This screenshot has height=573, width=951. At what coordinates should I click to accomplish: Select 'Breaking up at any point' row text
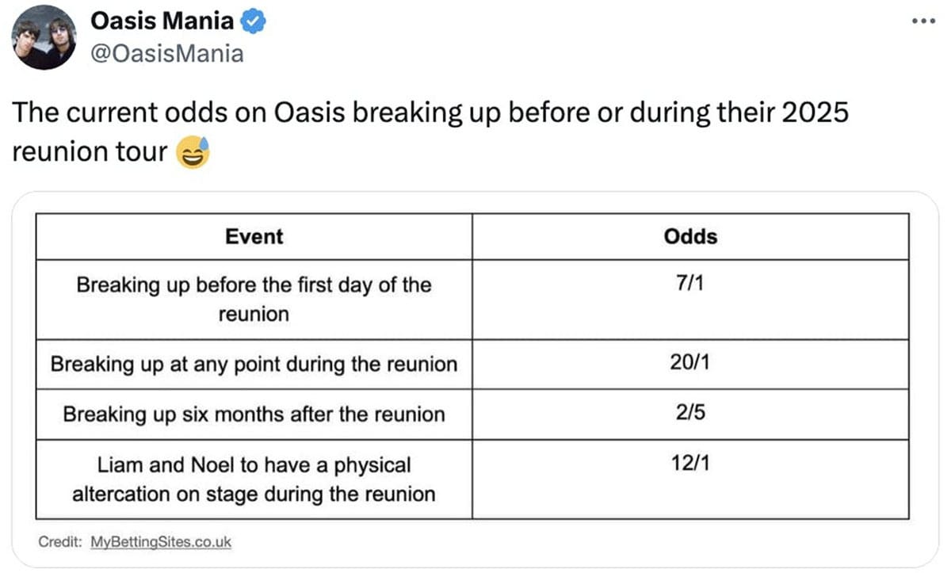pyautogui.click(x=254, y=365)
